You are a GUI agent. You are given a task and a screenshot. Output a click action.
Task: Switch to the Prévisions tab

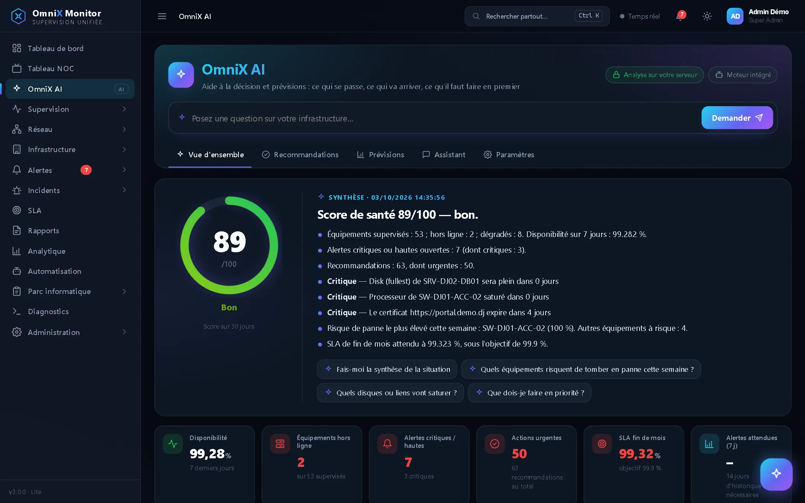[380, 155]
